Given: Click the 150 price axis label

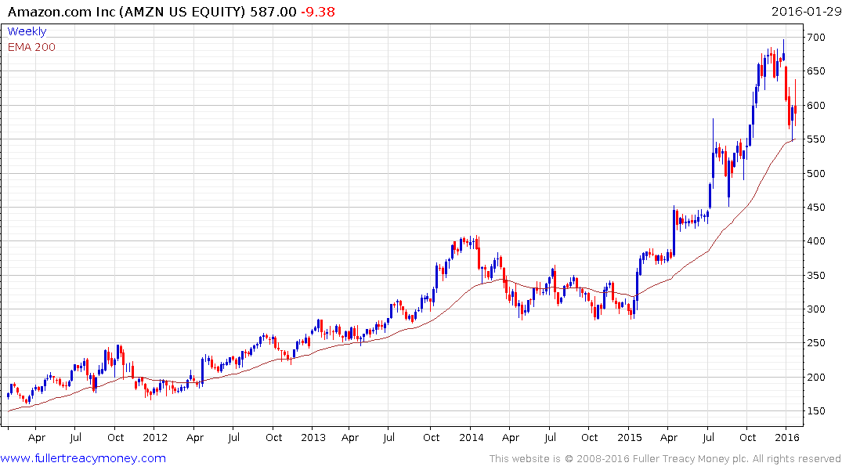Looking at the screenshot, I should (815, 411).
